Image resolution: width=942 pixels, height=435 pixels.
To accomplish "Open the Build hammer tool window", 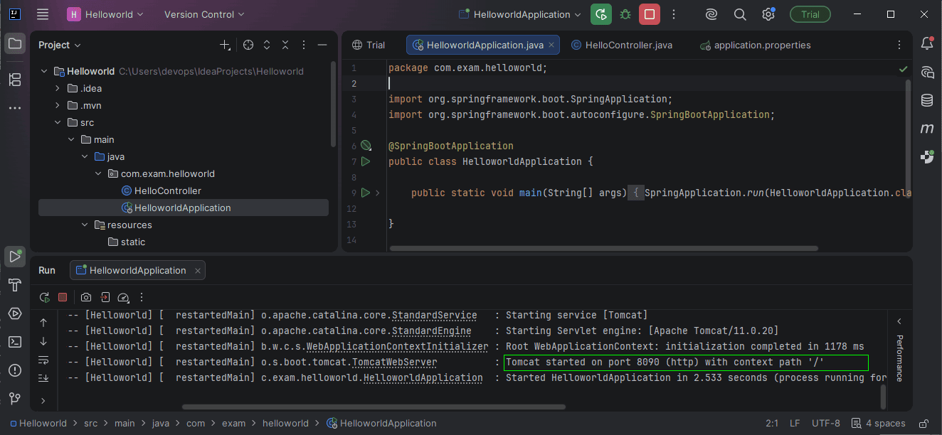I will [x=14, y=285].
